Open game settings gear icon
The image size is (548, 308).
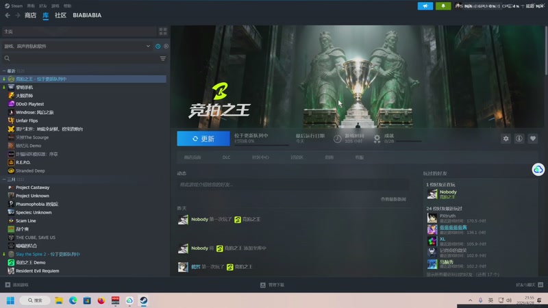[506, 139]
